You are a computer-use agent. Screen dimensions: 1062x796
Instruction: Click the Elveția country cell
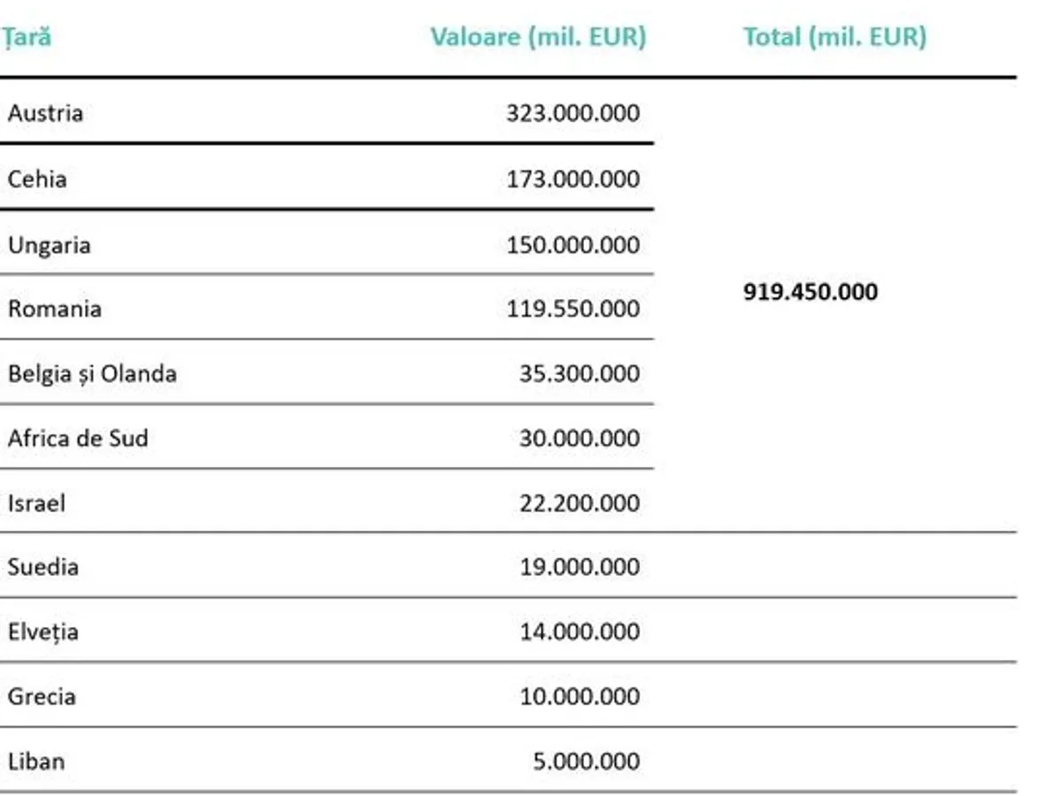click(x=42, y=631)
